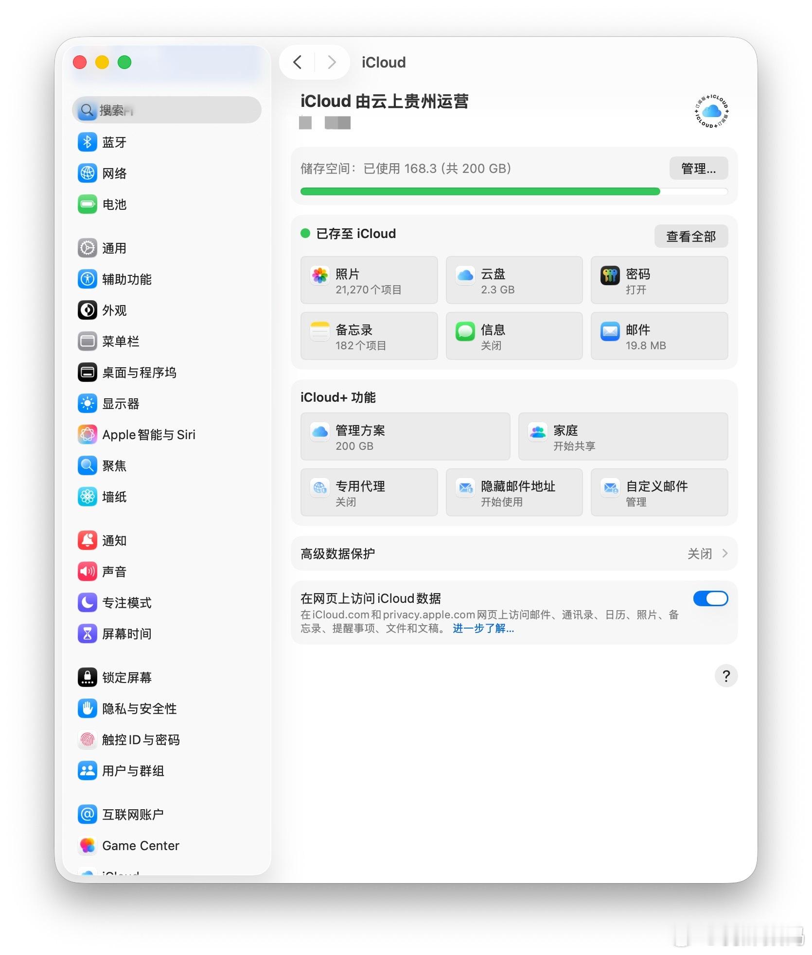Open the Game Center icon
Screen dimensions: 812x955
88,845
